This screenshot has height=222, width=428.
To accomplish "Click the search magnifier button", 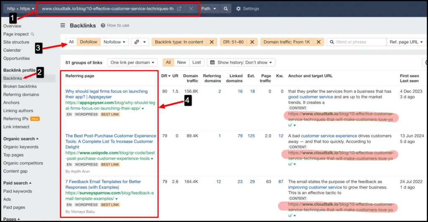I will [x=226, y=8].
